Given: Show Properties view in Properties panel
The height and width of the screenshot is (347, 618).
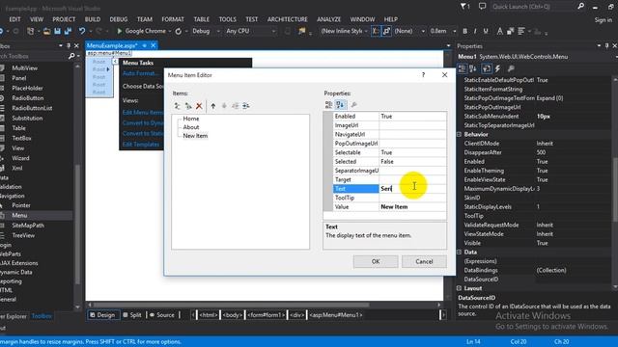Looking at the screenshot, I should tap(487, 68).
